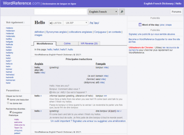
Task: Open 'hellfire' in the see-also list
Action: 9,39
